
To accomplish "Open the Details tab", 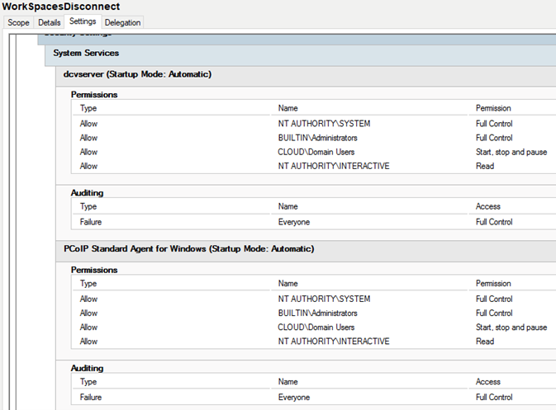I will 50,22.
